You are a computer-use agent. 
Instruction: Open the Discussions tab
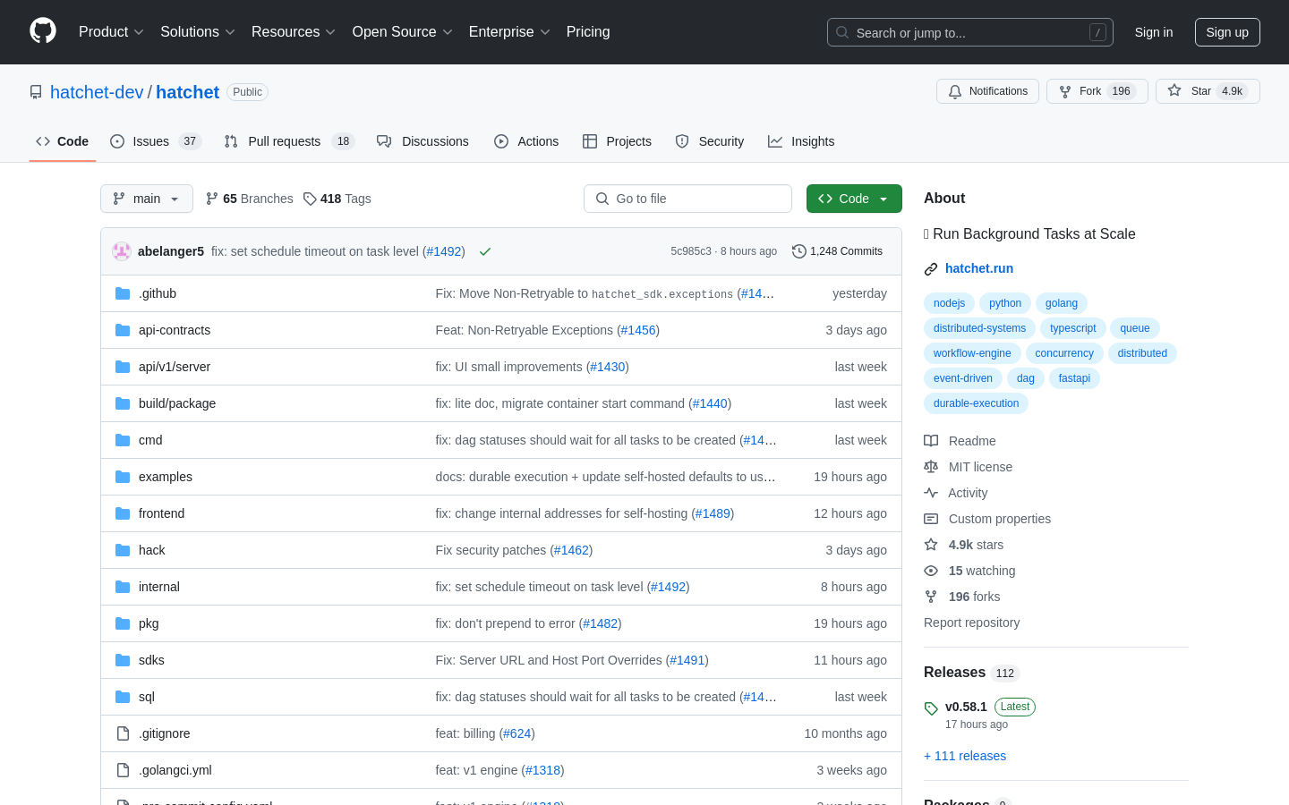pos(423,141)
